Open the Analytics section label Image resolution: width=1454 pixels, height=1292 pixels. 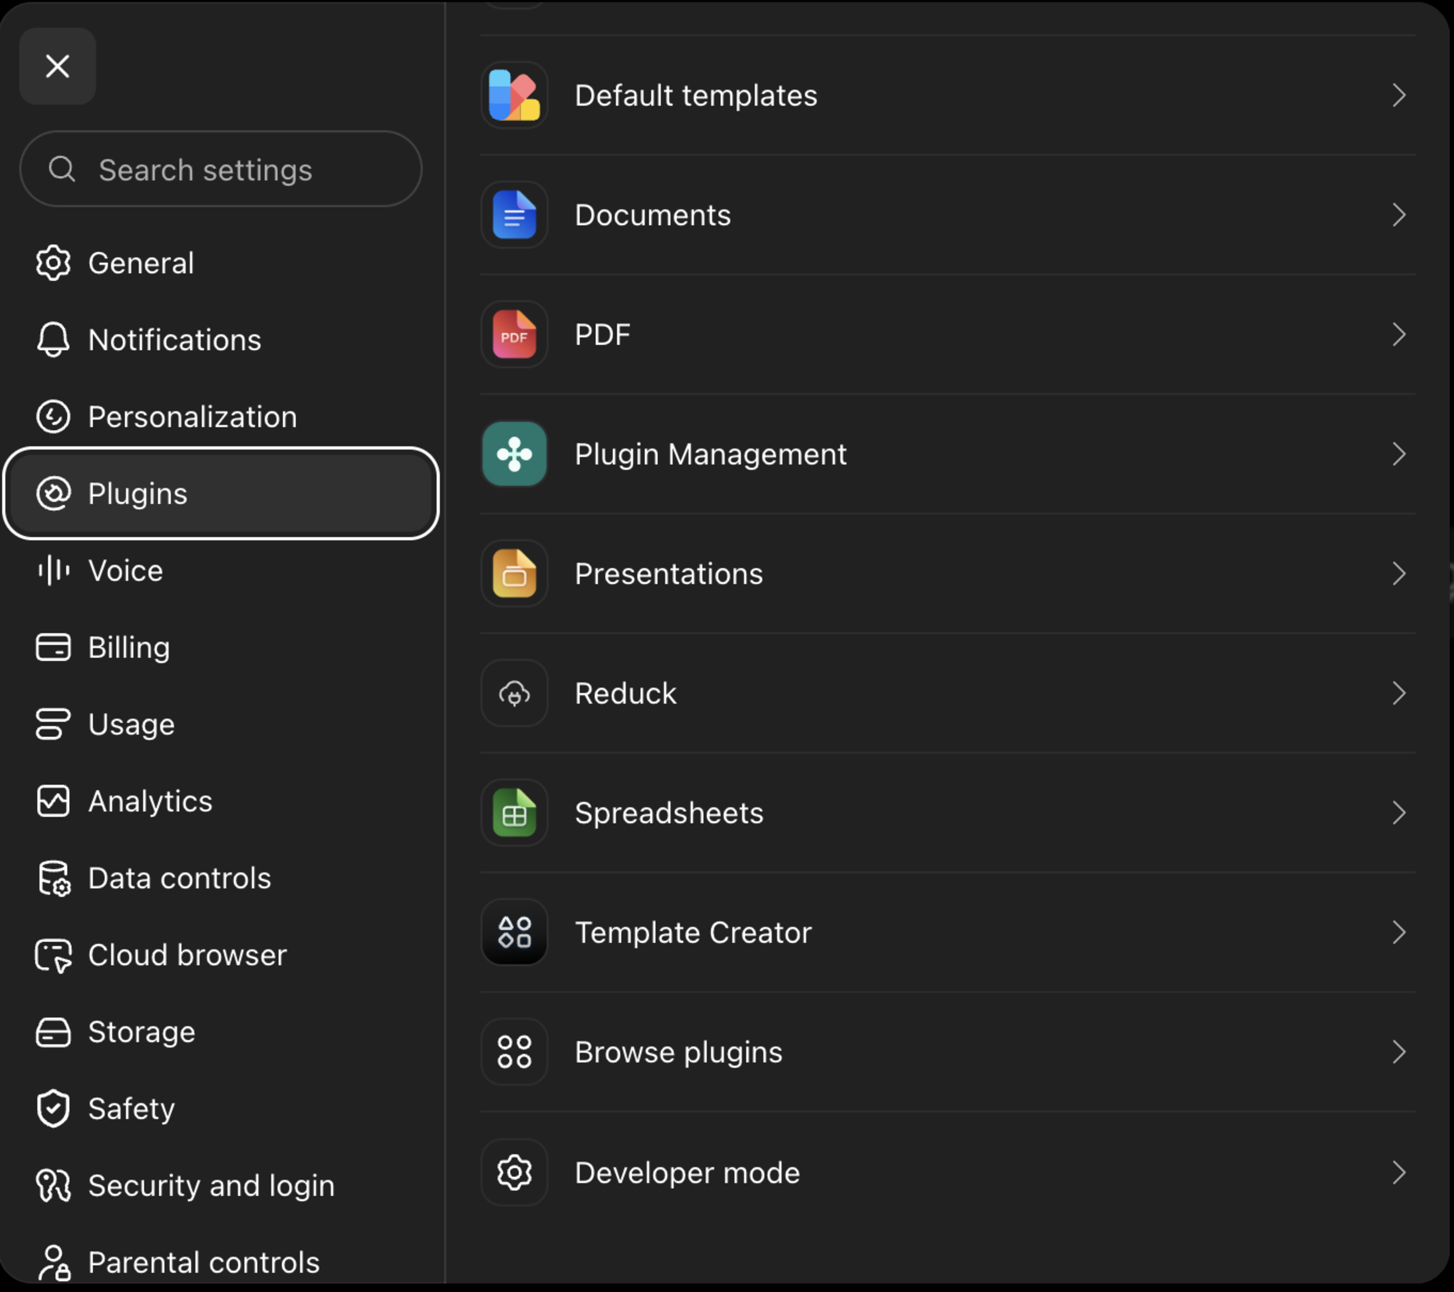click(150, 801)
